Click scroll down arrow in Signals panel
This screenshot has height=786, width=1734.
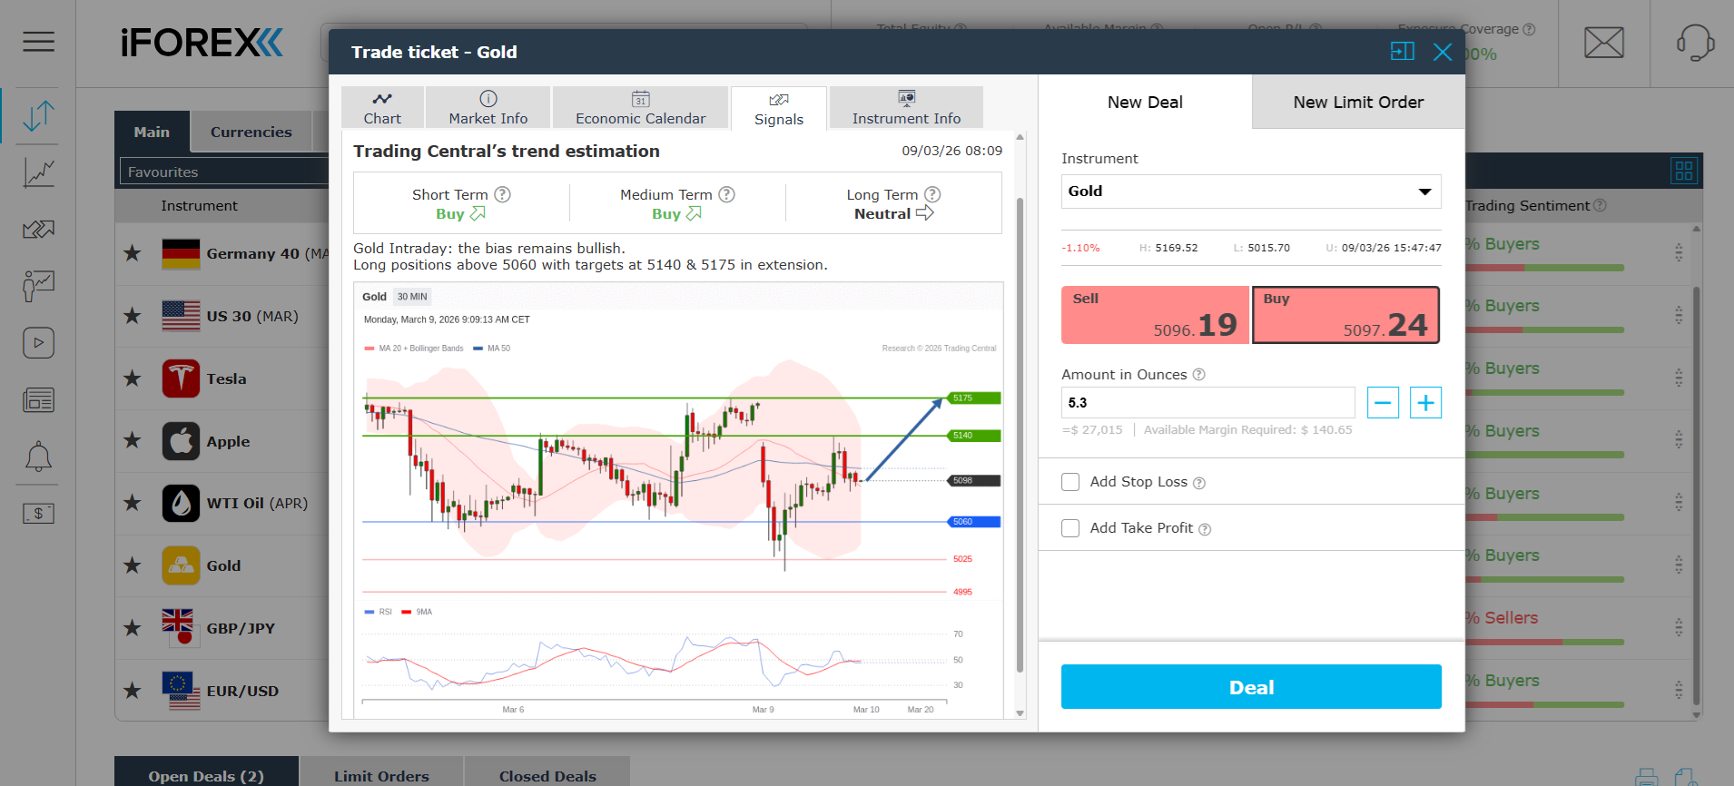coord(1020,713)
